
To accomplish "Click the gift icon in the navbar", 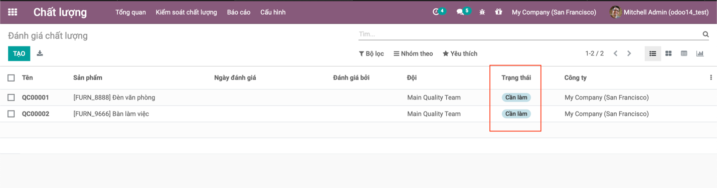I will tap(498, 12).
